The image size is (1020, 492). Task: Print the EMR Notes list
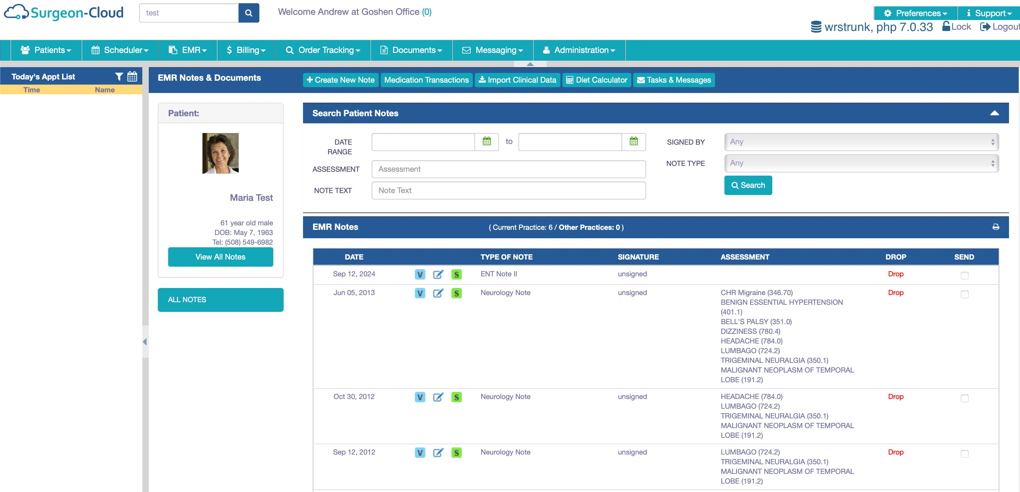(996, 227)
